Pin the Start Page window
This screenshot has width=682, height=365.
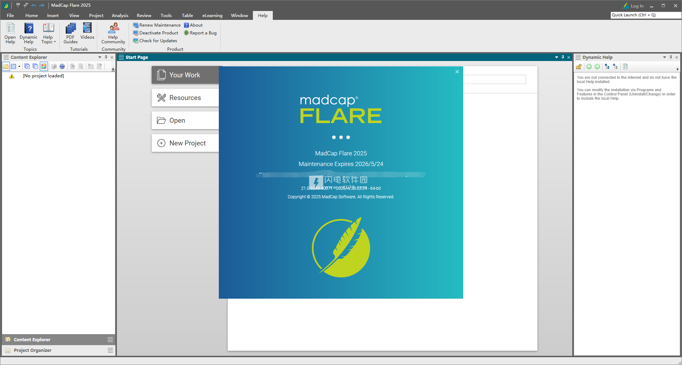[x=563, y=57]
